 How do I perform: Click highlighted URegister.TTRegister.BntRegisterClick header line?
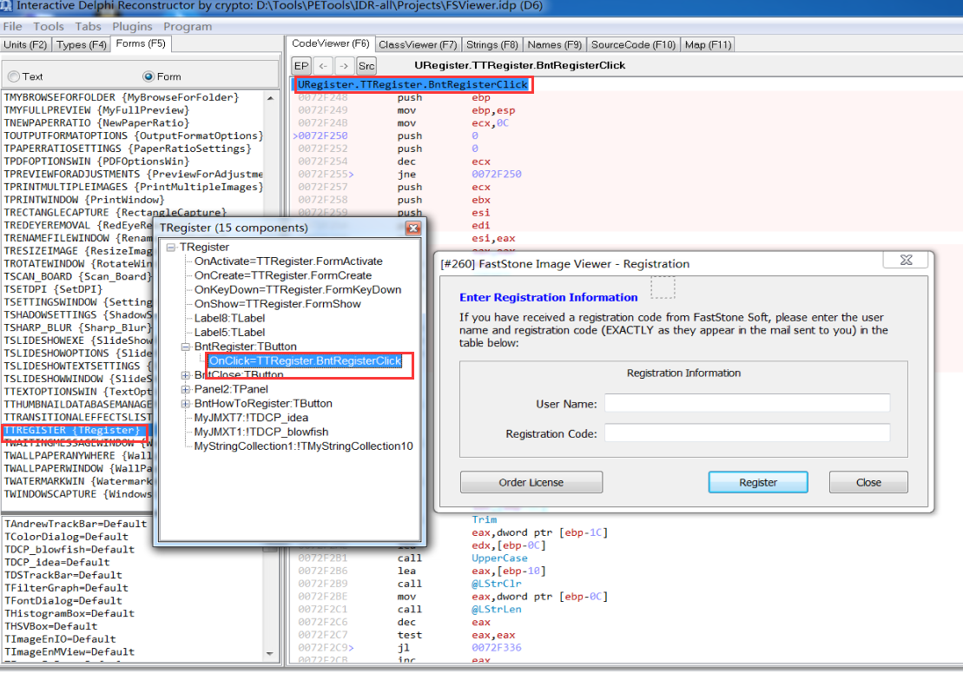coord(412,85)
